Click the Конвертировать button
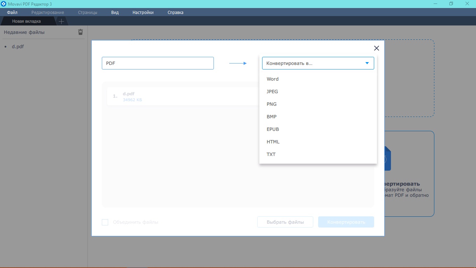Image resolution: width=476 pixels, height=268 pixels. (346, 222)
